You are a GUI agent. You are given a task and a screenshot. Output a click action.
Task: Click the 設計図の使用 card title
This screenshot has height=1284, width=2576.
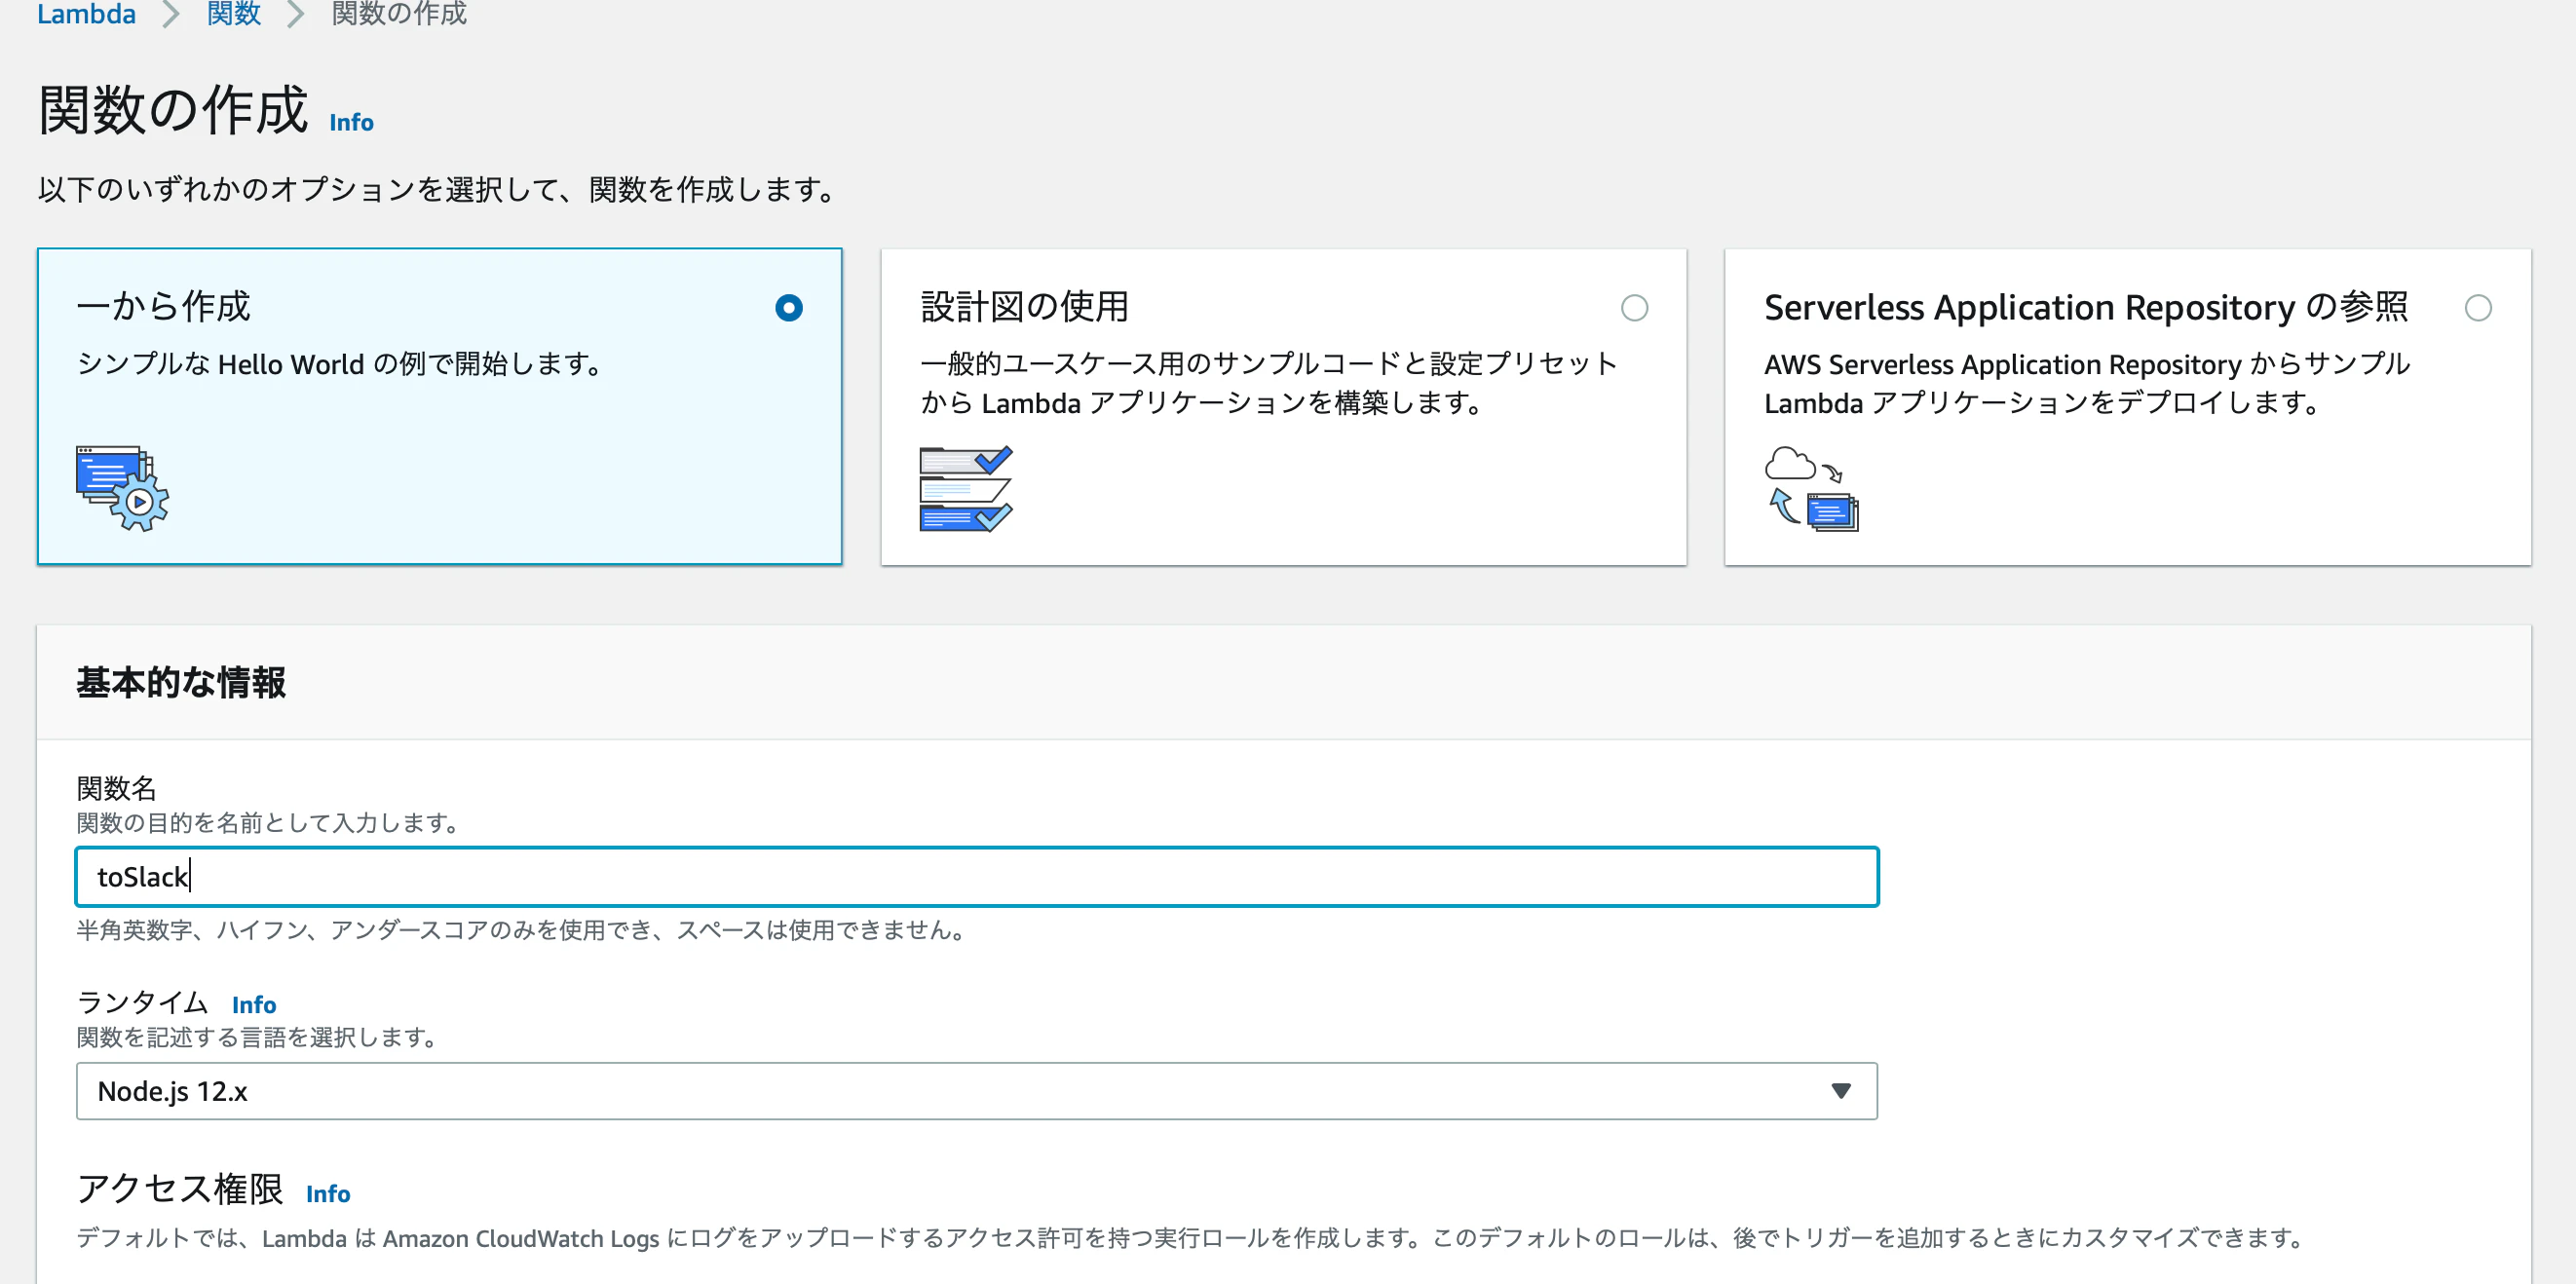[1024, 307]
